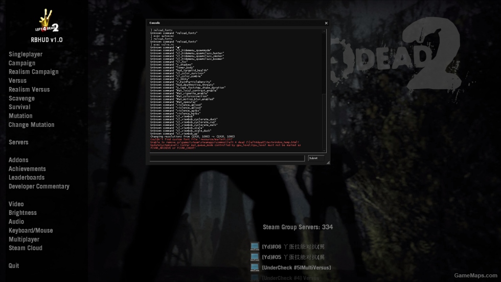This screenshot has width=501, height=282.
Task: Click the red 'Unable to remove' error line
Action: click(224, 142)
